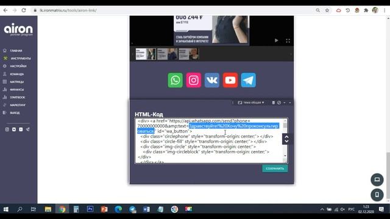Screen dimensions: 390x219
Task: Select the third video thumbnail
Action: point(188,54)
